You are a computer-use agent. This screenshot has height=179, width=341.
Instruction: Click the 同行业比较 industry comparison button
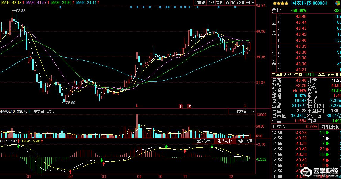pyautogui.click(x=330, y=127)
